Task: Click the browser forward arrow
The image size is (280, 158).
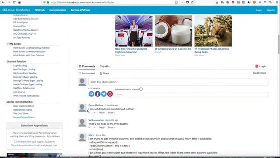Action: [x=9, y=2]
